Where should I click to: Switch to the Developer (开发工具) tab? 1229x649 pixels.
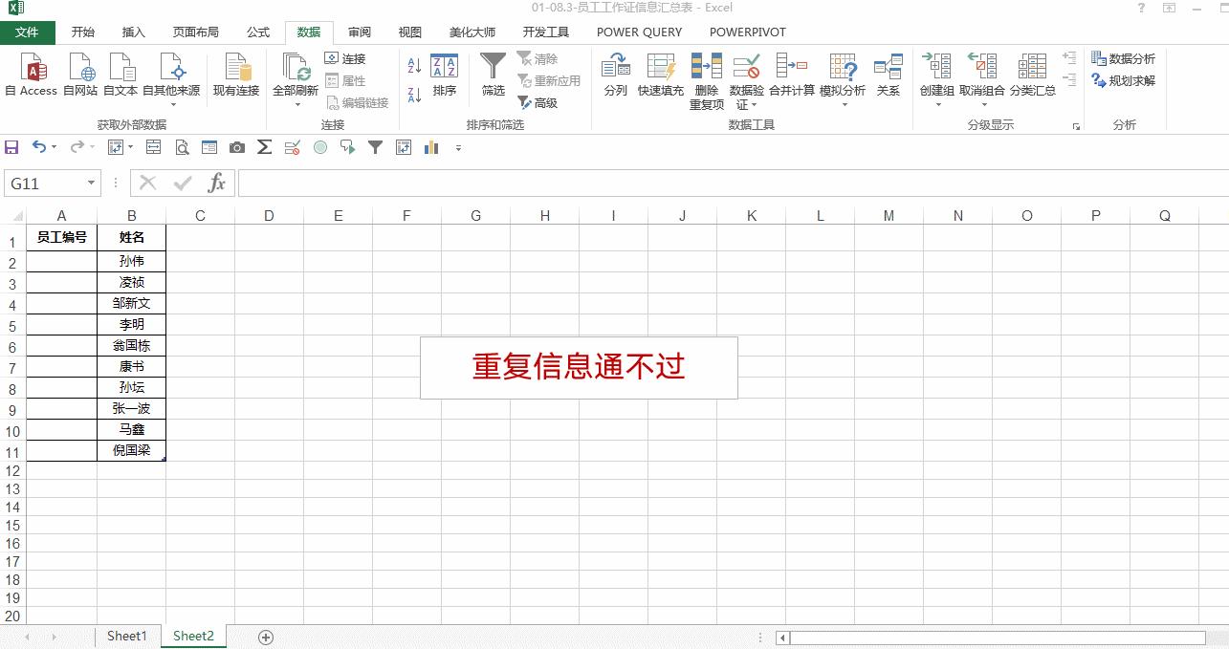click(x=546, y=32)
